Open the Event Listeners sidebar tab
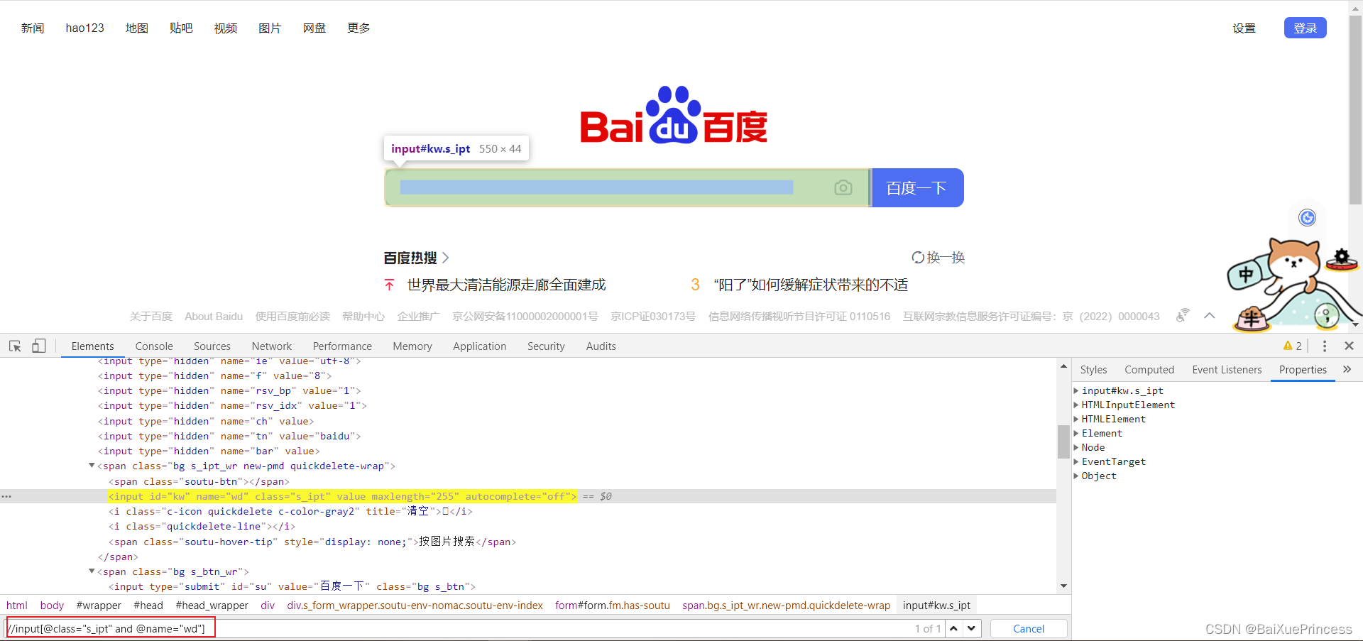The height and width of the screenshot is (641, 1363). click(x=1227, y=369)
